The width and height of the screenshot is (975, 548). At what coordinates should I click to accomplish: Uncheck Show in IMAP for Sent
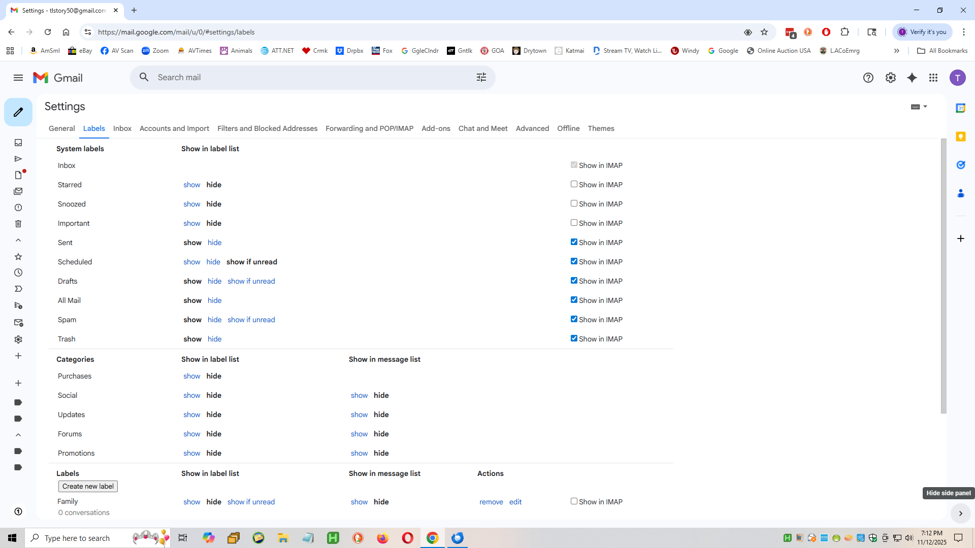click(x=574, y=242)
